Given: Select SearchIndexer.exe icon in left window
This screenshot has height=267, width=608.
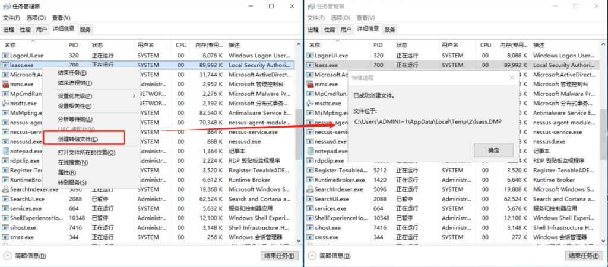Looking at the screenshot, I should (5, 189).
